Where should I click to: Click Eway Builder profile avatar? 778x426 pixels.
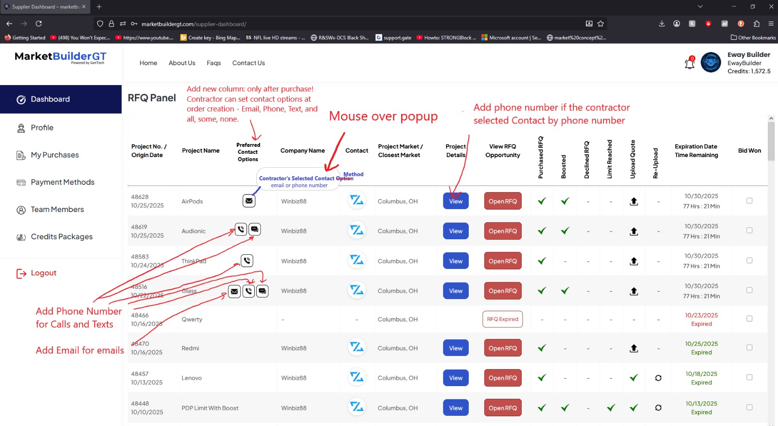[x=710, y=63]
